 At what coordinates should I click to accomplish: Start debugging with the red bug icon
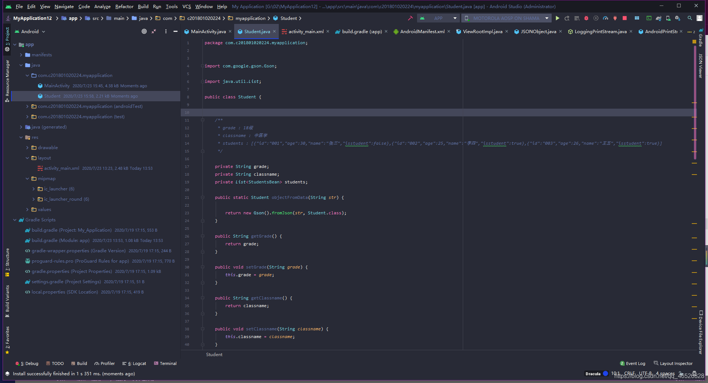coord(586,18)
